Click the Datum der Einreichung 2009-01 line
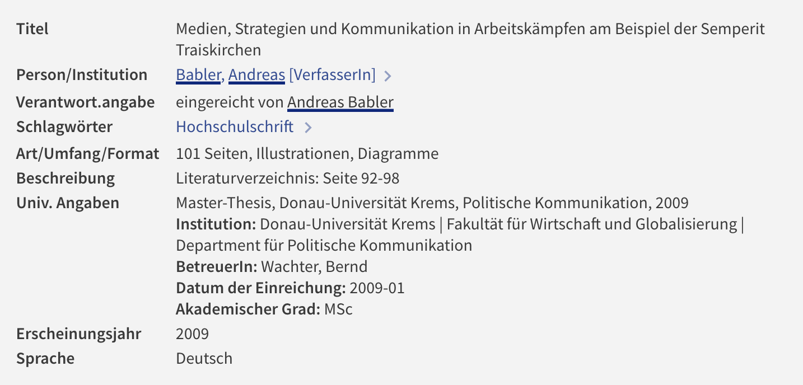The width and height of the screenshot is (803, 385). click(x=290, y=288)
